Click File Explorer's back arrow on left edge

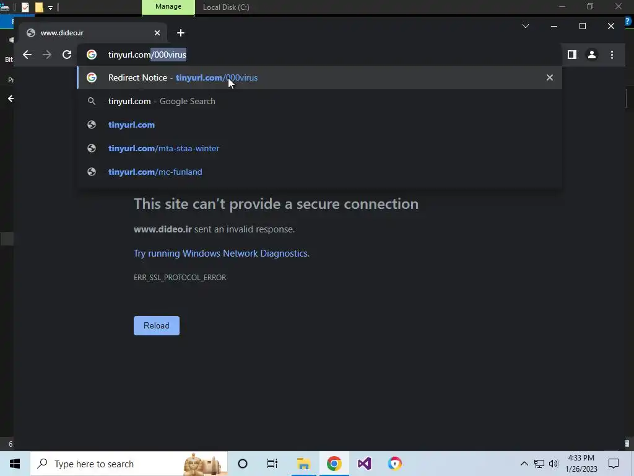coord(11,99)
